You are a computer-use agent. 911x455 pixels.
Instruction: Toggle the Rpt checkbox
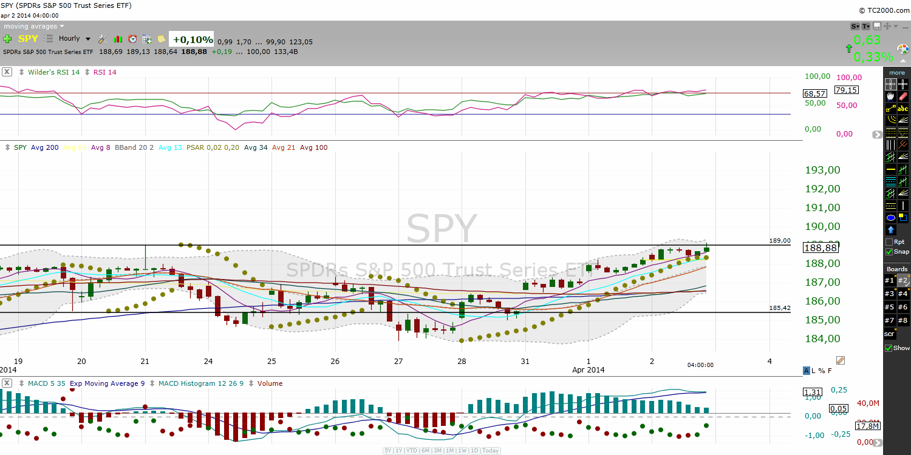tap(890, 242)
